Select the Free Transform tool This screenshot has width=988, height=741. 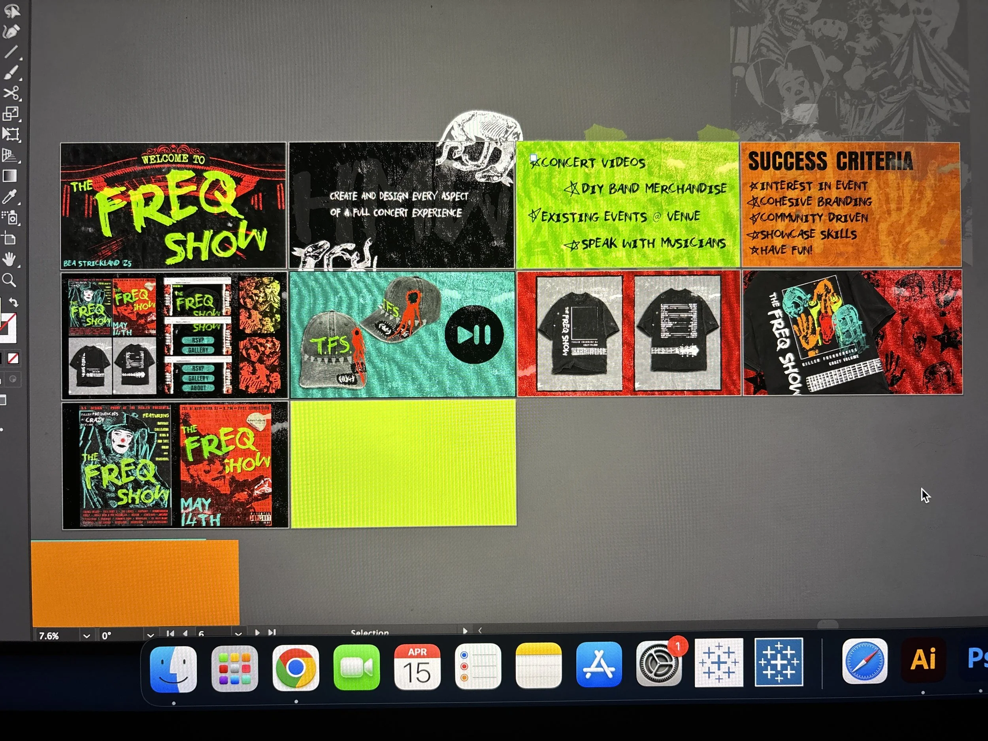tap(11, 134)
